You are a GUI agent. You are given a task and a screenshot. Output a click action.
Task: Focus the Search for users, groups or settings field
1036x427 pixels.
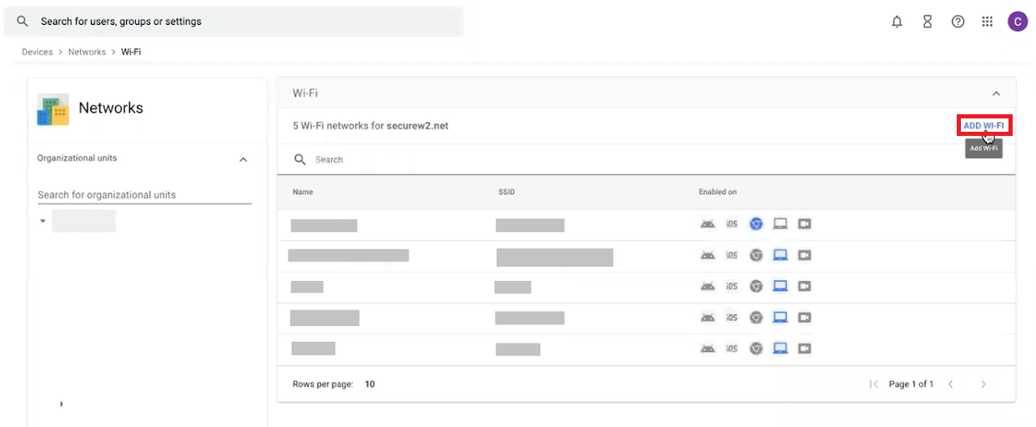pyautogui.click(x=234, y=21)
